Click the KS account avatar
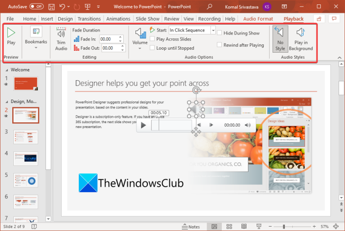The height and width of the screenshot is (231, 345). click(x=267, y=6)
